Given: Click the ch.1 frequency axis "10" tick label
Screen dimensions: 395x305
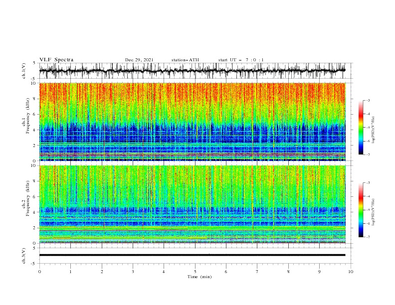Looking at the screenshot, I should point(33,83).
